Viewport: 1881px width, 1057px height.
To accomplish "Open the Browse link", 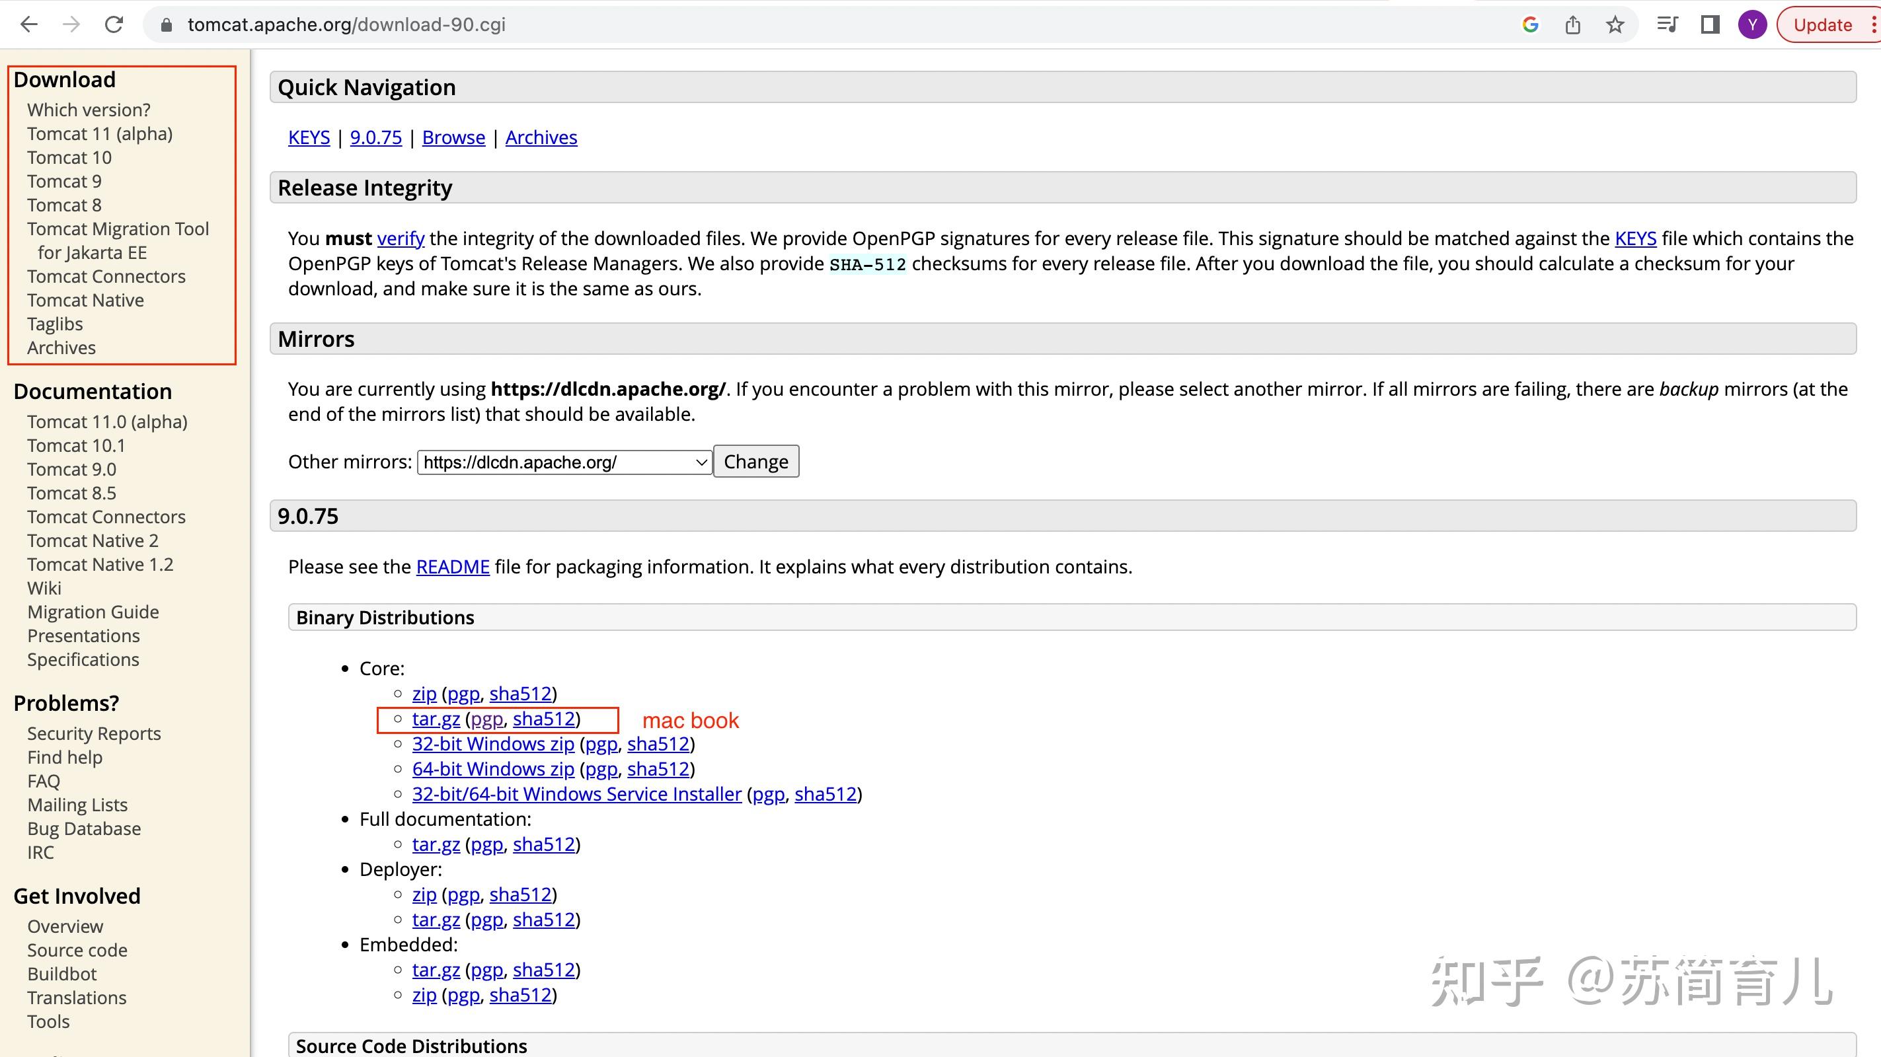I will point(453,137).
